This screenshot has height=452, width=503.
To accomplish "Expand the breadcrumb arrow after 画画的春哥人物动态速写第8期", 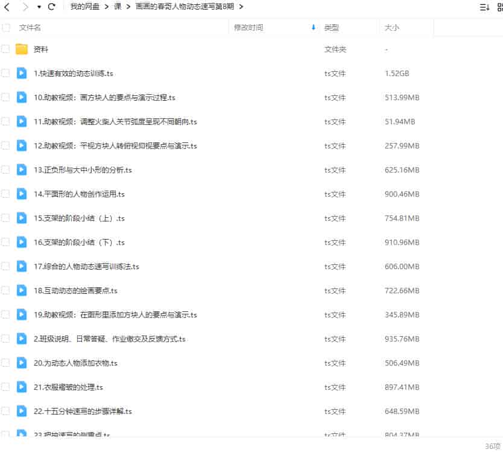I will point(241,7).
